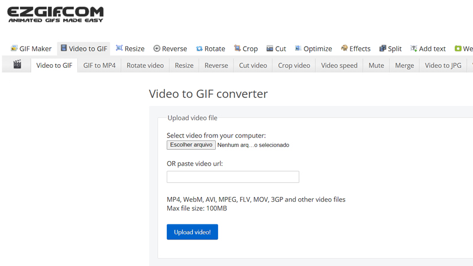Viewport: 473px width, 266px height.
Task: Click the Rotate tool icon
Action: [199, 48]
